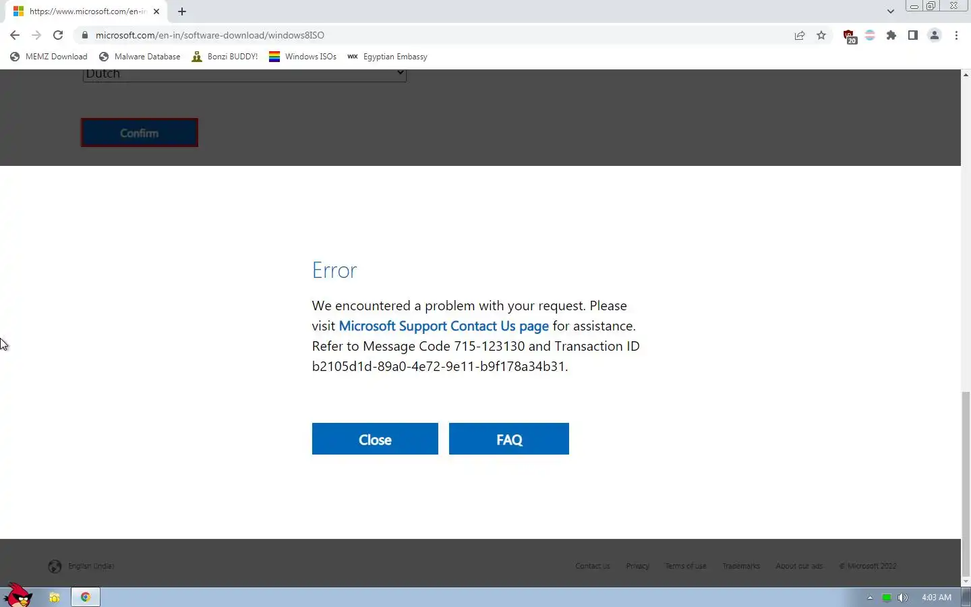Open the Chrome profile avatar menu
The image size is (971, 607).
coord(935,35)
